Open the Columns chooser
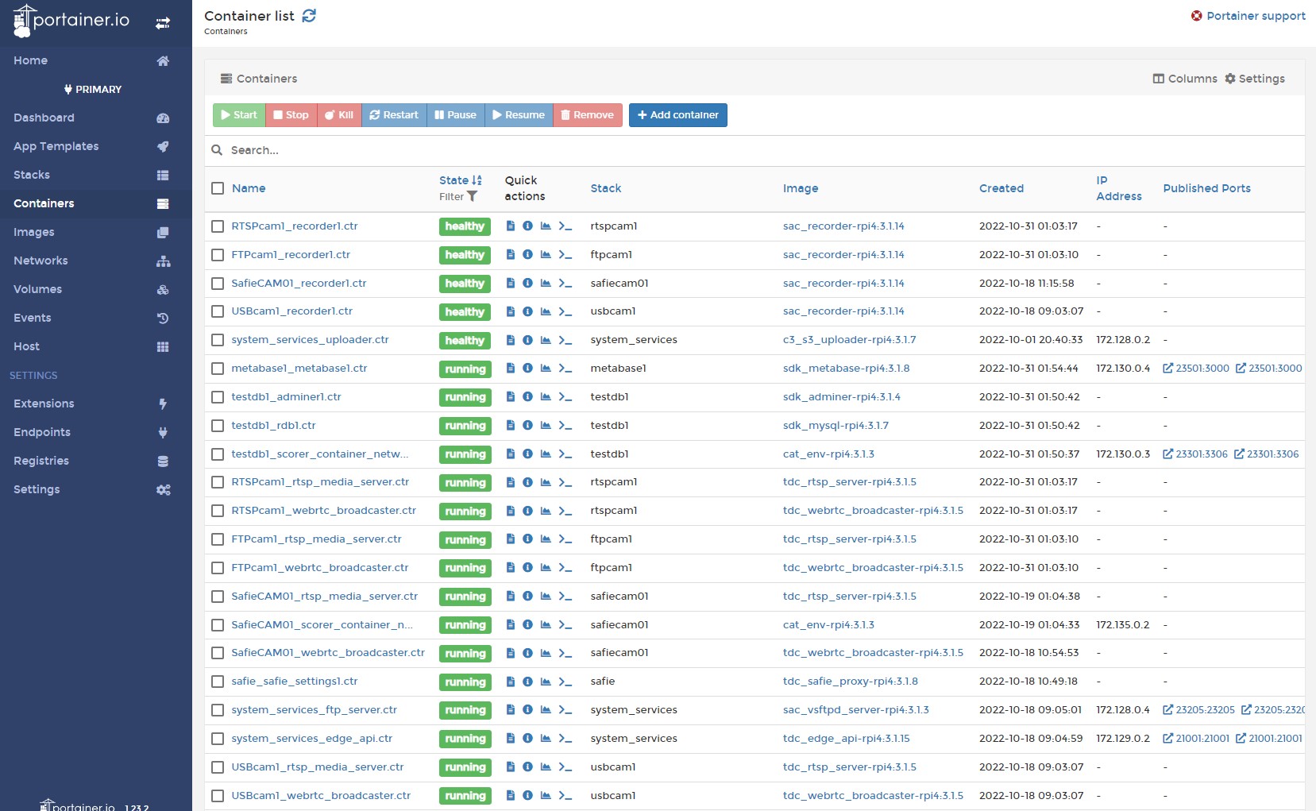Screen dimensions: 1316x811 point(1184,79)
